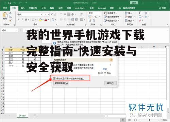Click the Sort and Filter icon
This screenshot has width=170, height=122.
pyautogui.click(x=146, y=13)
